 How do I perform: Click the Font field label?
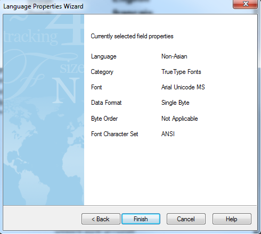tap(96, 87)
